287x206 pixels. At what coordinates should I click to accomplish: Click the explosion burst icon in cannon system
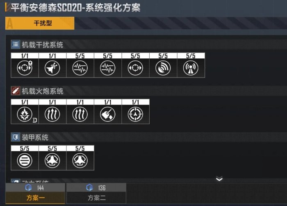pos(25,114)
